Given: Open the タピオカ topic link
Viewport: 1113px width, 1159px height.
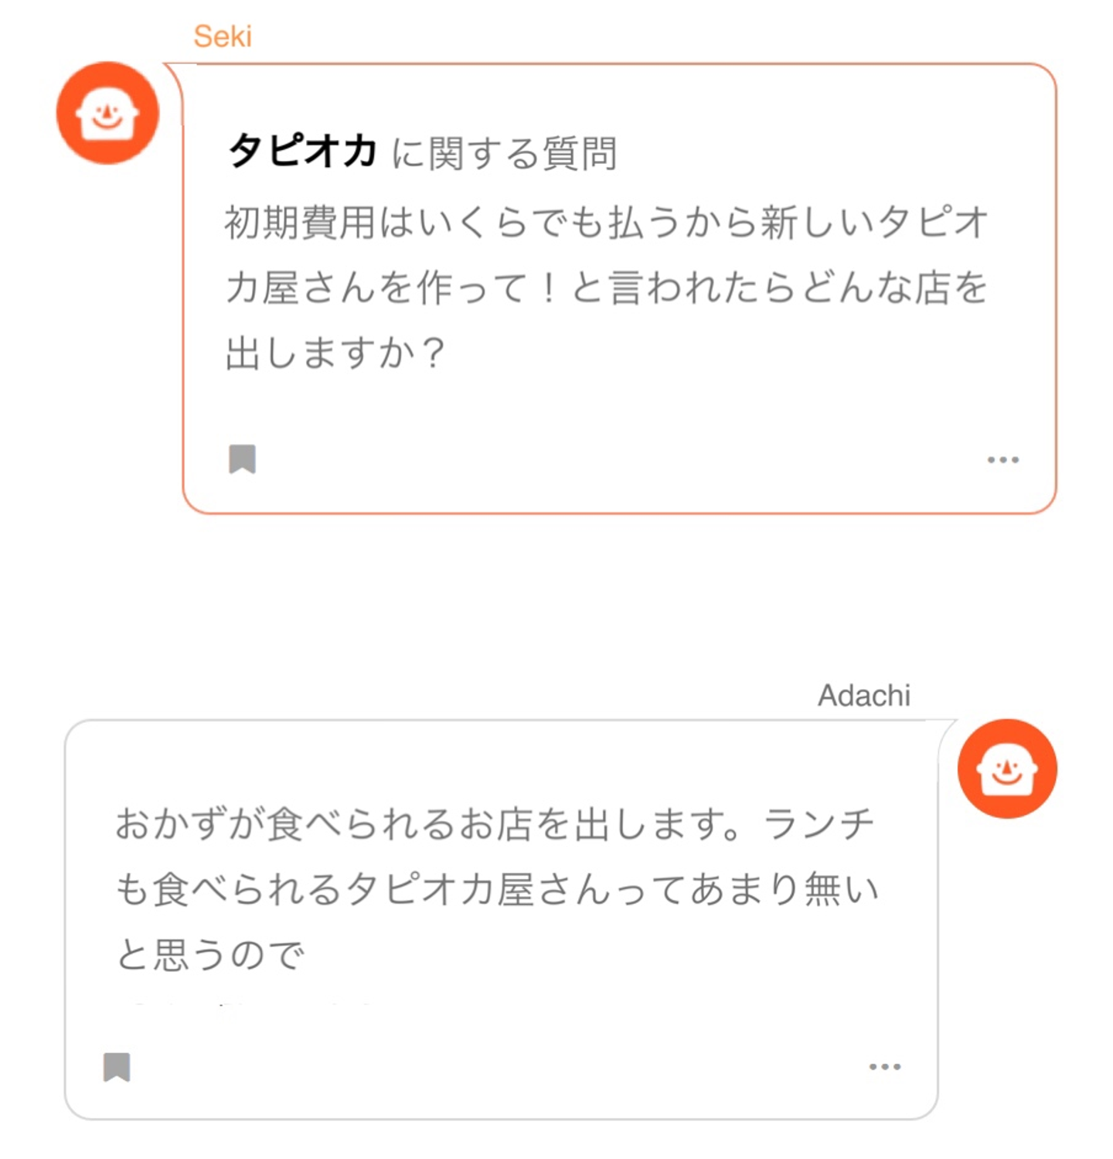Looking at the screenshot, I should tap(302, 150).
